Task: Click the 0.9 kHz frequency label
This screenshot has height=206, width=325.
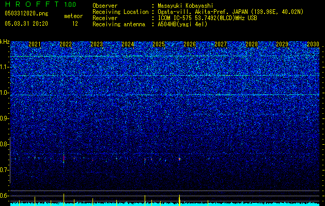Action: tap(5, 118)
